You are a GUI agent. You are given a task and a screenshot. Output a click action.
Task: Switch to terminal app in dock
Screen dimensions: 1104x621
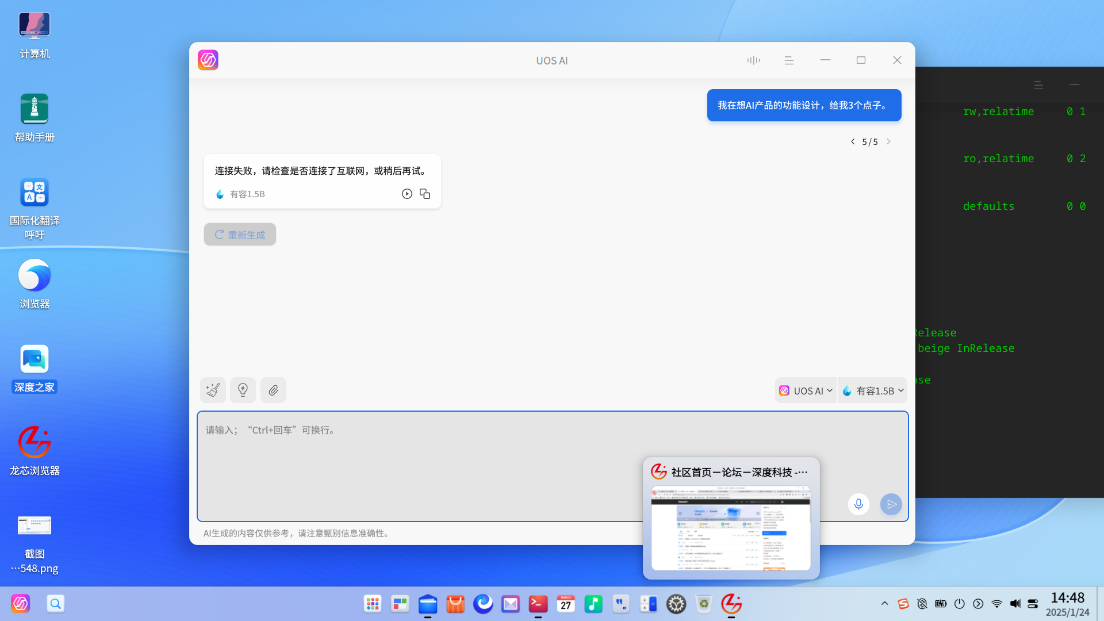point(538,604)
